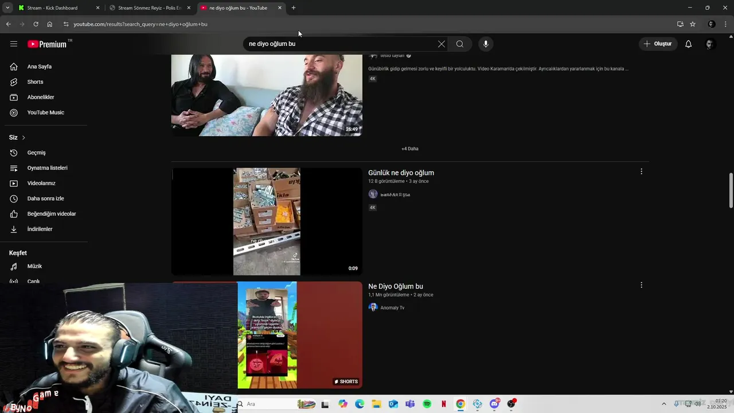The height and width of the screenshot is (413, 734).
Task: Open more options for Ne Diyo Oğlum bu
Action: (x=641, y=285)
